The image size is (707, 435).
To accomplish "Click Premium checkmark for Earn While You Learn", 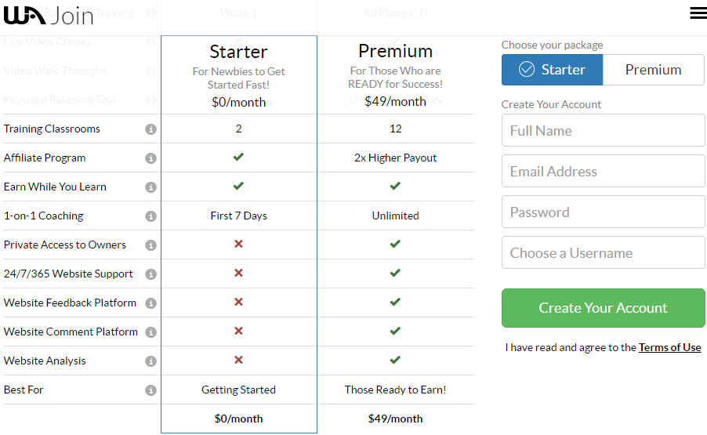I will [x=395, y=186].
